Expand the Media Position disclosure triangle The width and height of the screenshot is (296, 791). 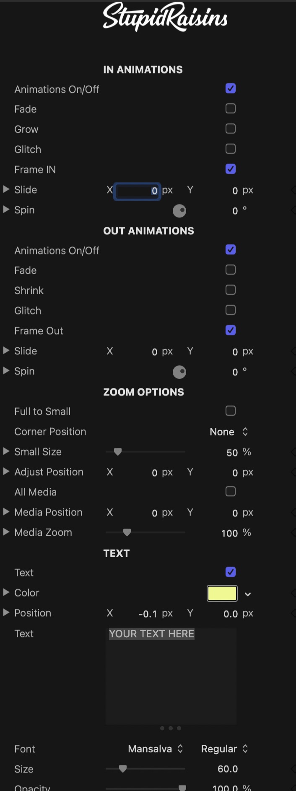click(x=6, y=511)
